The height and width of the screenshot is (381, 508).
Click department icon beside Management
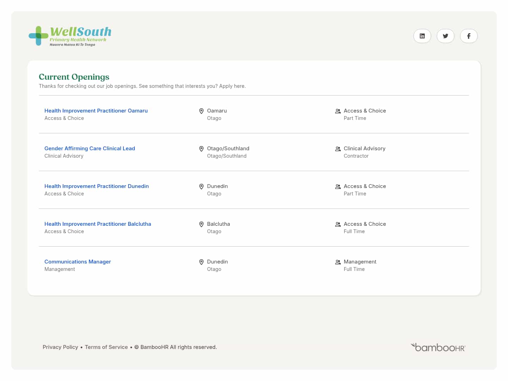338,262
